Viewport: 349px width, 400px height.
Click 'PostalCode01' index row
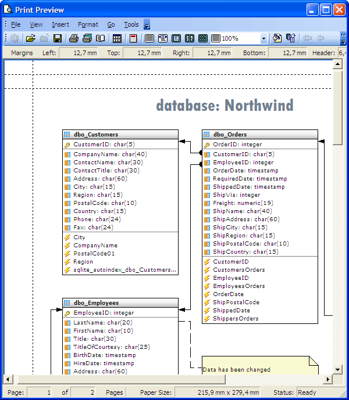pyautogui.click(x=120, y=254)
